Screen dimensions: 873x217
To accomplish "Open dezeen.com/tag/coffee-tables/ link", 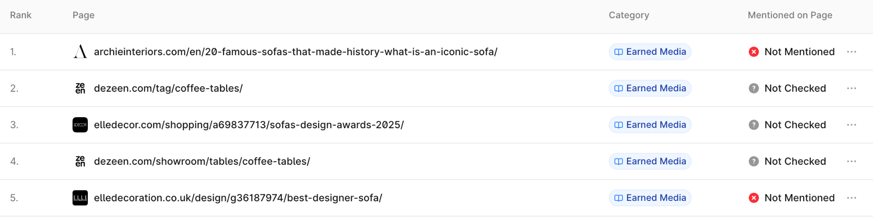I will coord(168,88).
